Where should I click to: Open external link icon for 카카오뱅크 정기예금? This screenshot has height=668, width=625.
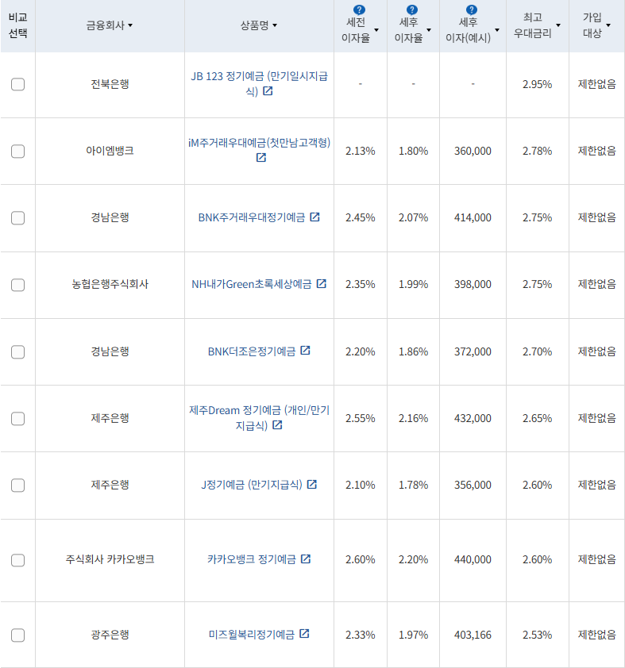(306, 559)
